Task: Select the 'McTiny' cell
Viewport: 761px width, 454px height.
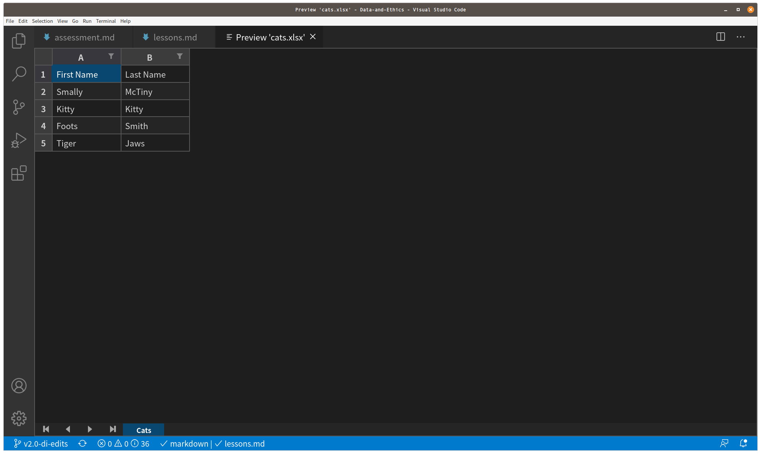Action: tap(155, 92)
